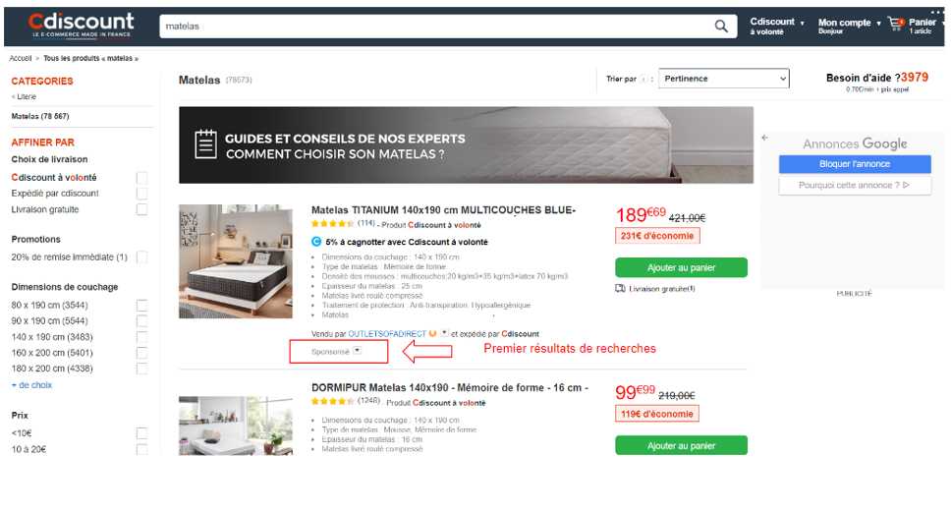Go to Accueil breadcrumb
This screenshot has height=513, width=951.
pyautogui.click(x=20, y=58)
